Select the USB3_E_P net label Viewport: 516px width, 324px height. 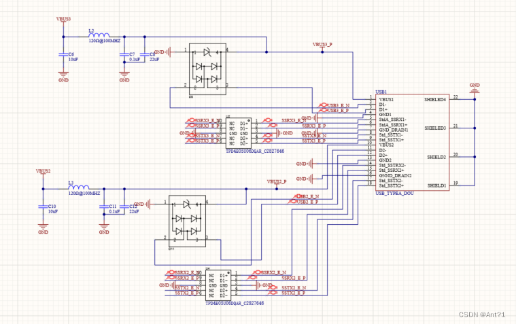coord(339,111)
